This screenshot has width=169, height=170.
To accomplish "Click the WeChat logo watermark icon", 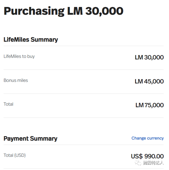I will [x=138, y=163].
